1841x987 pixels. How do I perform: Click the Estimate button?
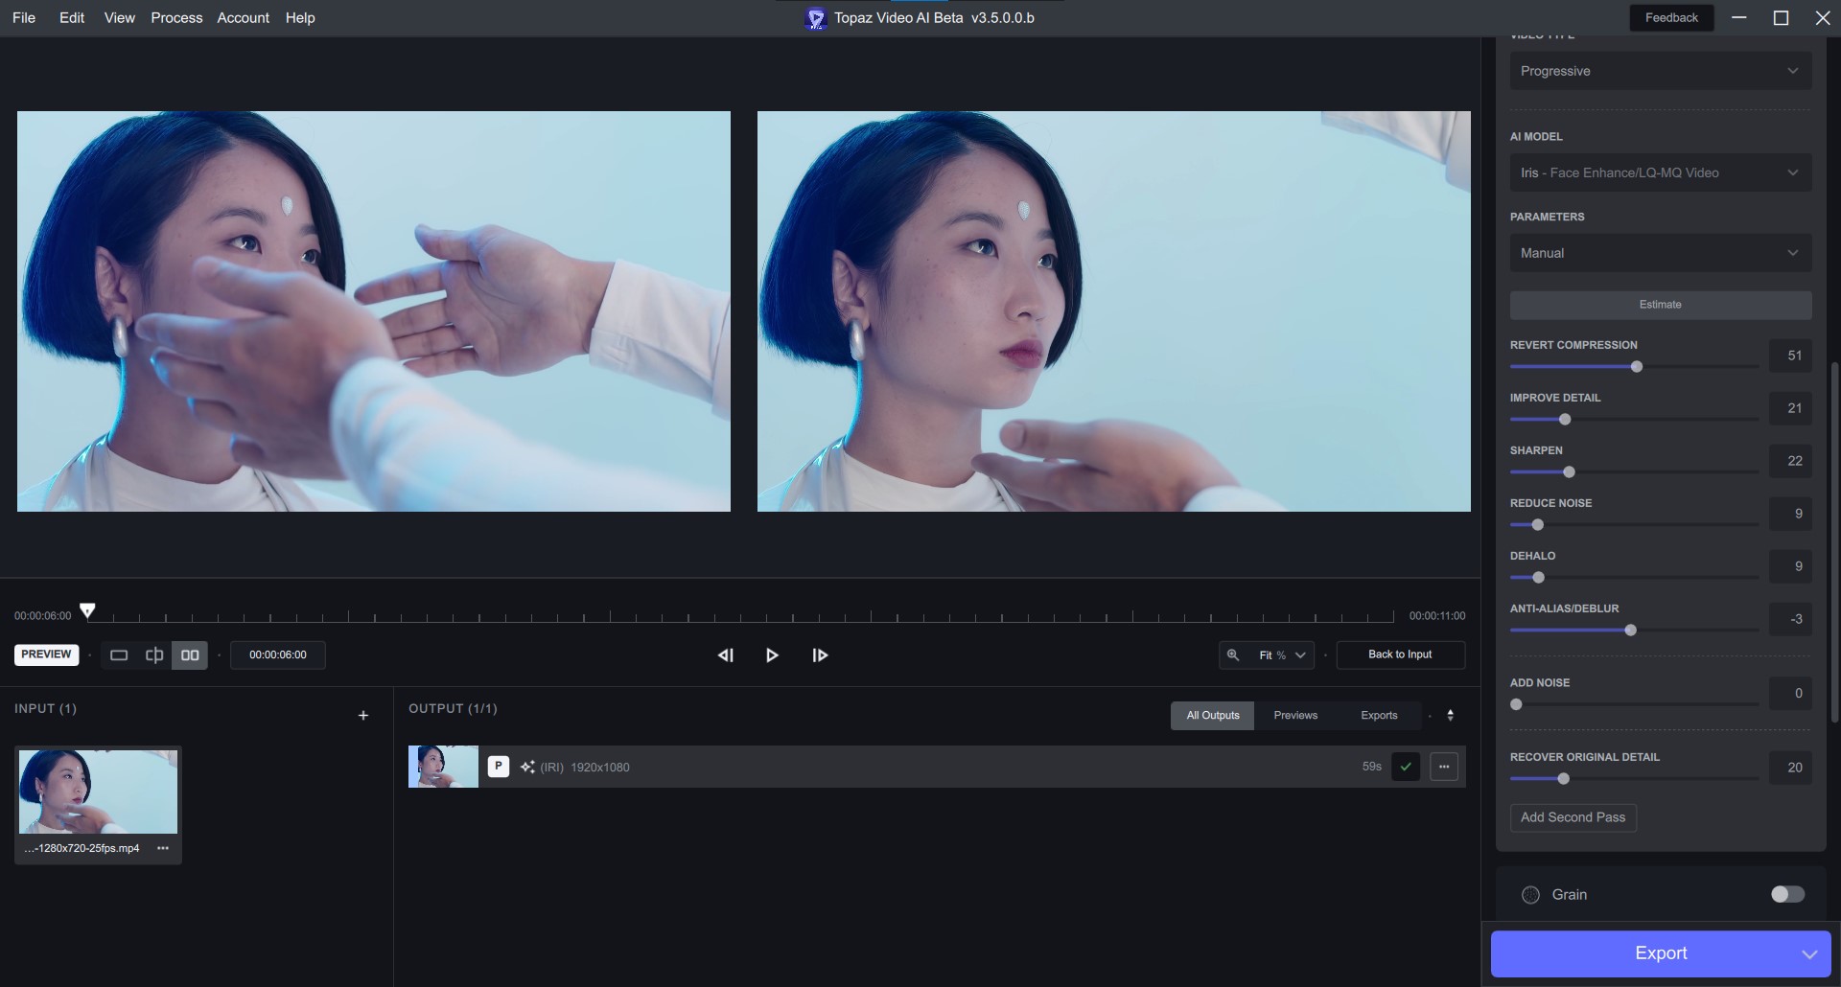pos(1660,305)
